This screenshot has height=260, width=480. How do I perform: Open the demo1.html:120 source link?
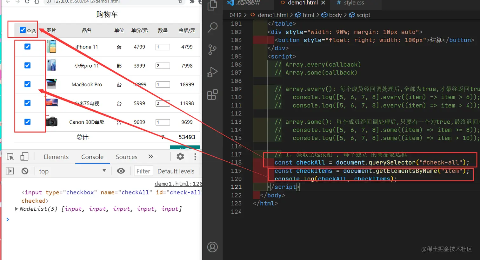click(178, 184)
